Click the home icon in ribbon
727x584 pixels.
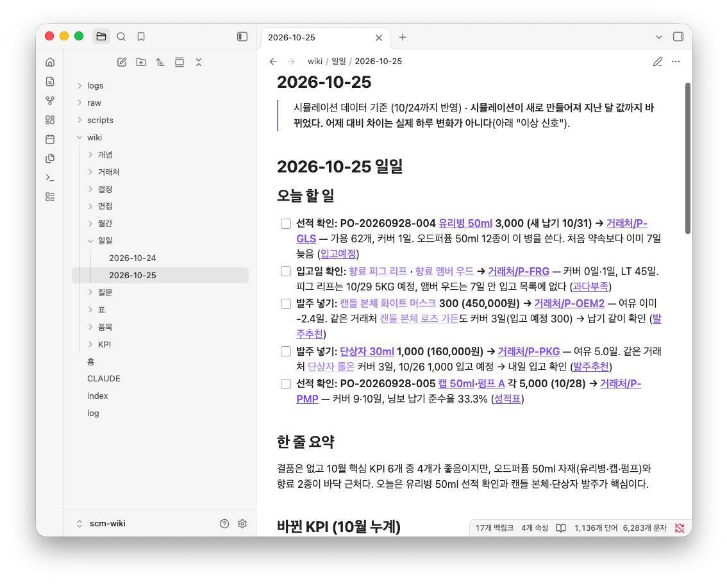50,62
